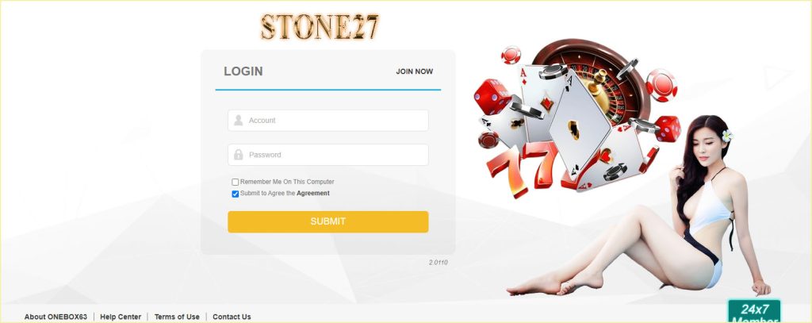The image size is (812, 323).
Task: Click the STONE27 logo
Action: click(x=320, y=27)
